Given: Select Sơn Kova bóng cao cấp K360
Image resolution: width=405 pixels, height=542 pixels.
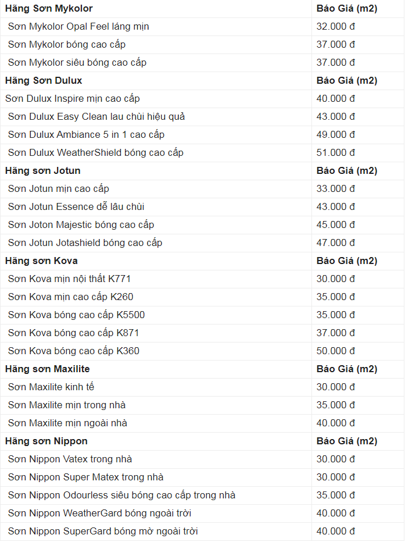Looking at the screenshot, I should [74, 351].
